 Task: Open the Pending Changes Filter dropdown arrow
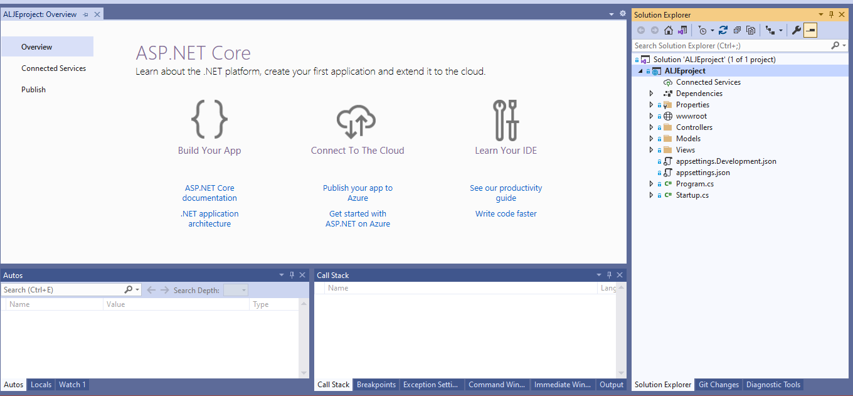click(713, 31)
